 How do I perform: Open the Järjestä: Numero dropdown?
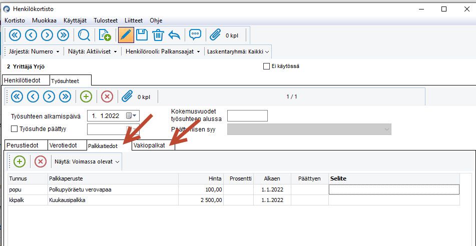click(34, 51)
